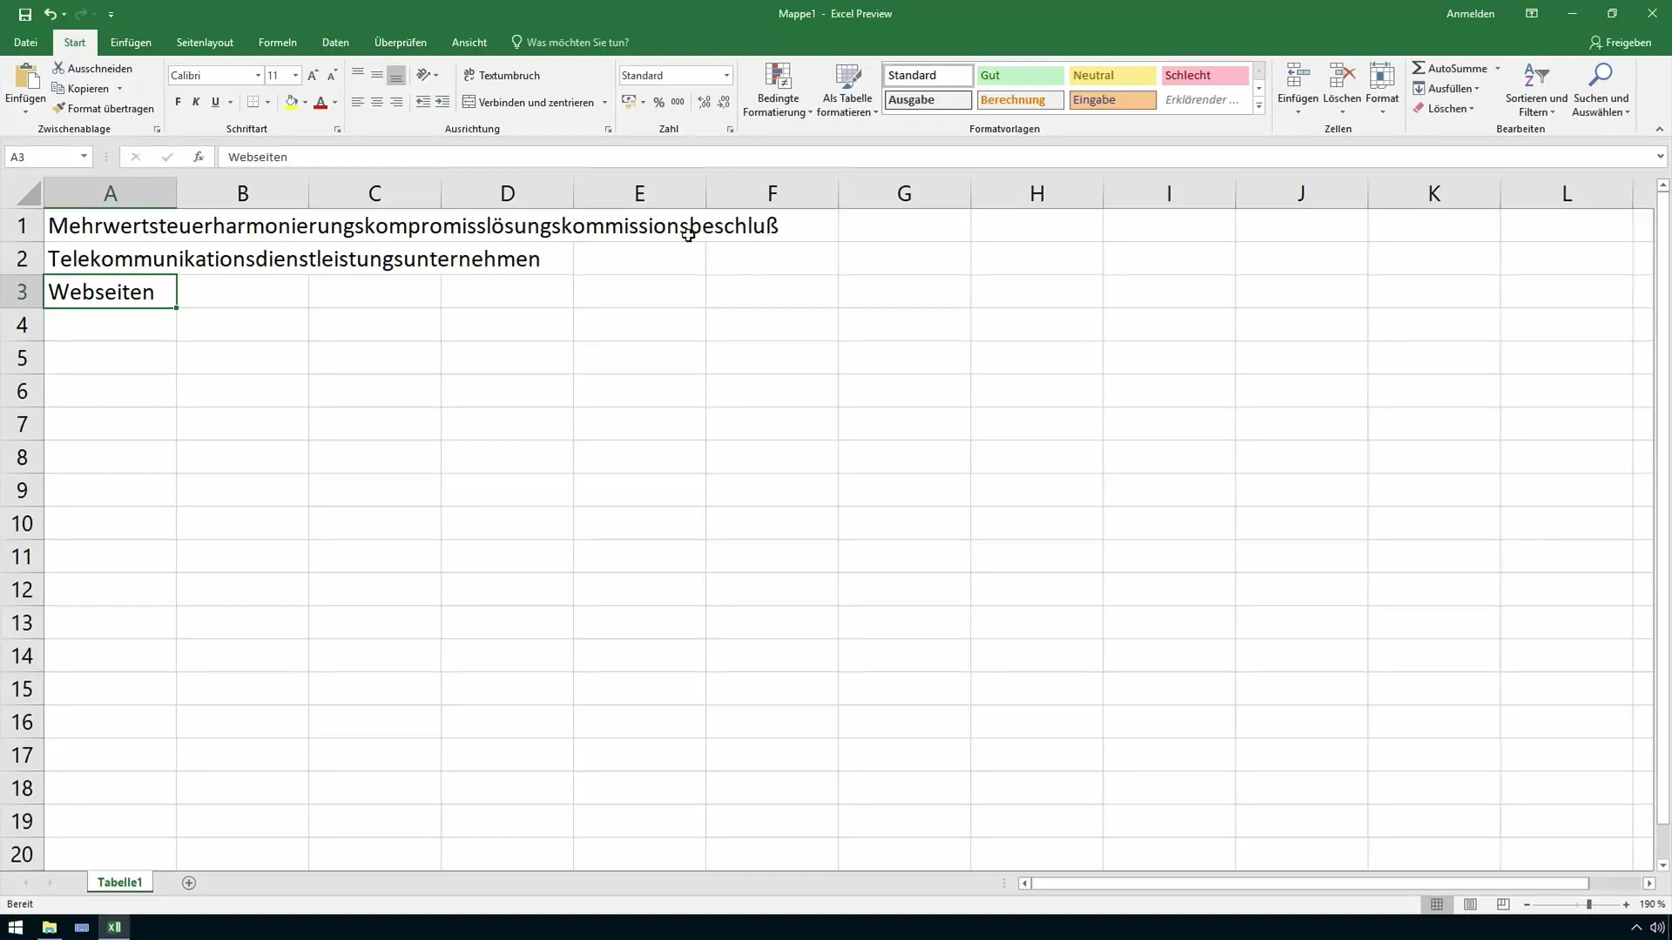The width and height of the screenshot is (1672, 940).
Task: Switch to the Seitenumbruchvorschau view in status bar
Action: click(1503, 904)
